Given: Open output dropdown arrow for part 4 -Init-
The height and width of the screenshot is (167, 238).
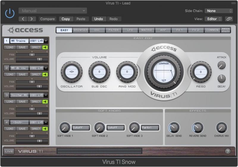Looking at the screenshot, I should click(46, 122).
